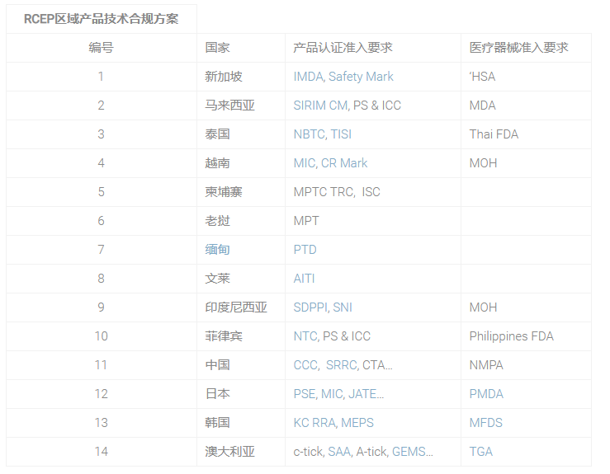
Task: Select row number 14
Action: point(102,452)
